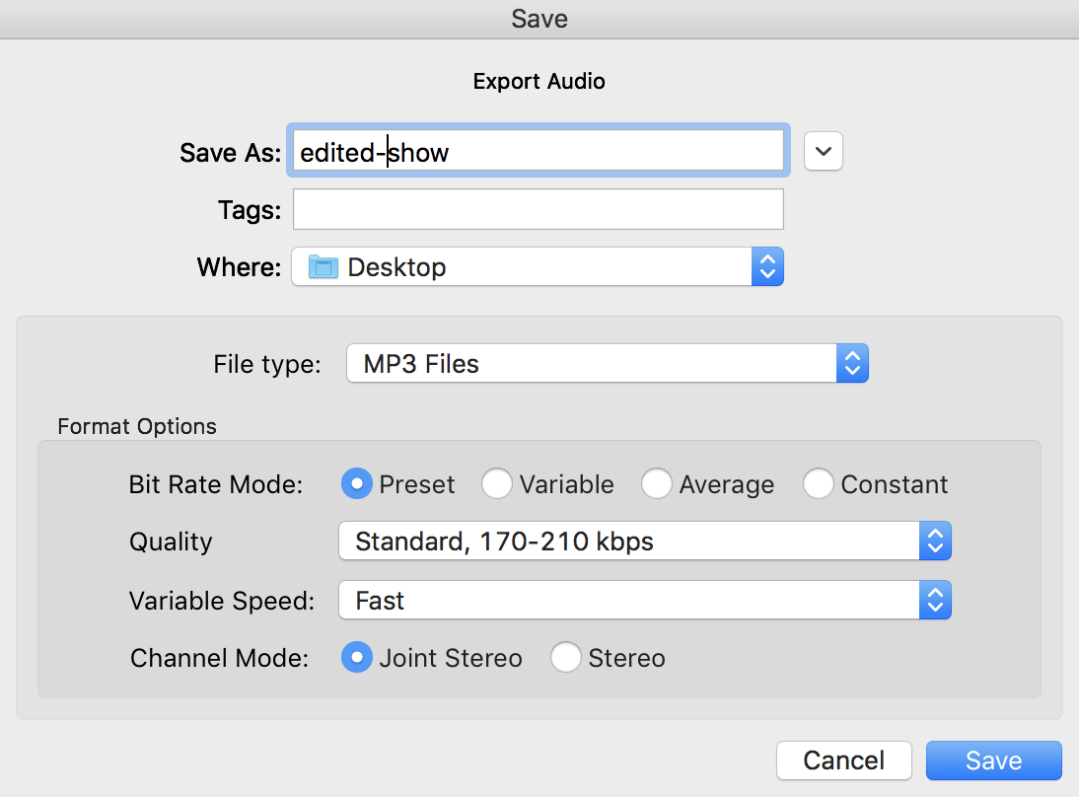Viewport: 1079px width, 797px height.
Task: Expand the save dialog with chevron button
Action: tap(824, 152)
